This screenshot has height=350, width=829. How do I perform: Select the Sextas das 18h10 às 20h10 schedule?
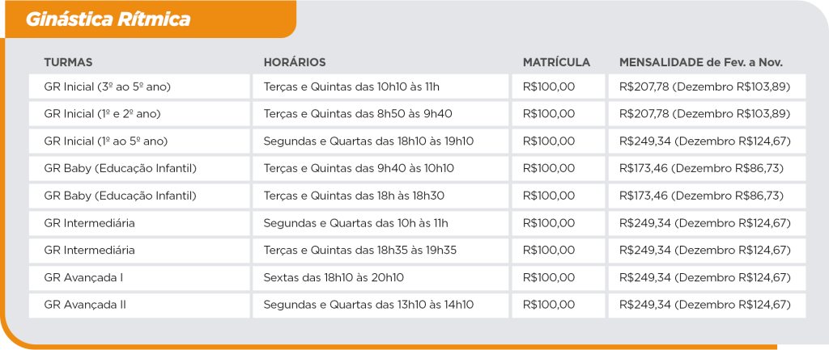coord(334,278)
